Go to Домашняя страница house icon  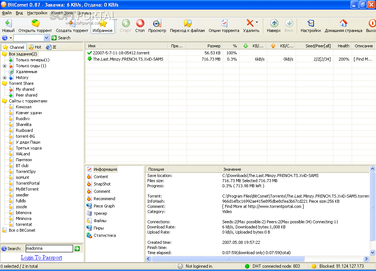[x=343, y=24]
